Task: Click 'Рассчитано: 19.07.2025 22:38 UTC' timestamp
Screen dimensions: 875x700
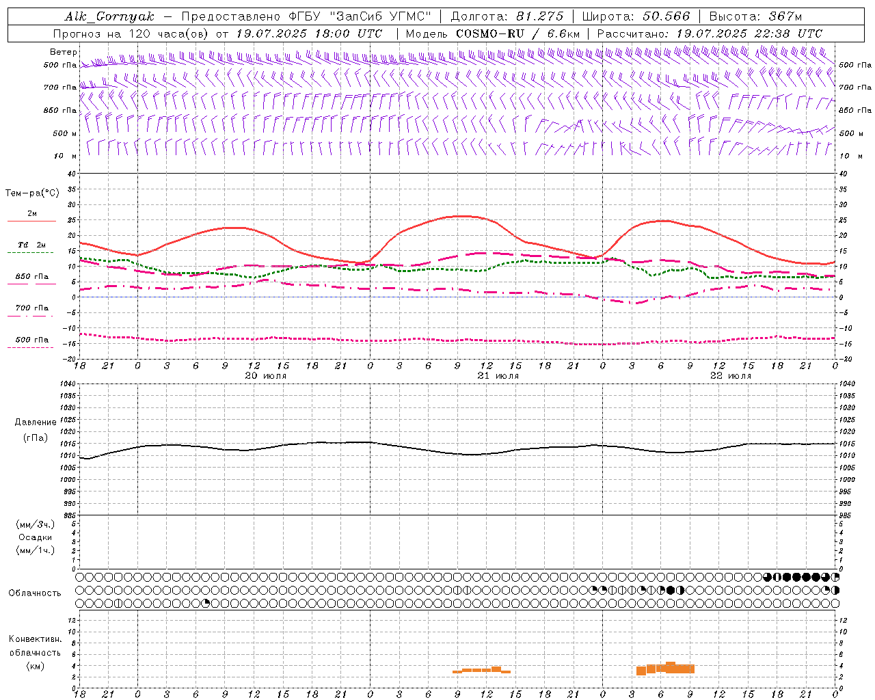Action: [710, 33]
